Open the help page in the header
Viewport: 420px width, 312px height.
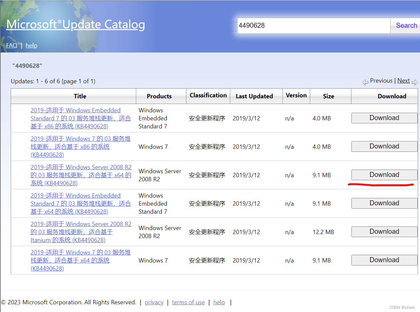click(x=31, y=45)
